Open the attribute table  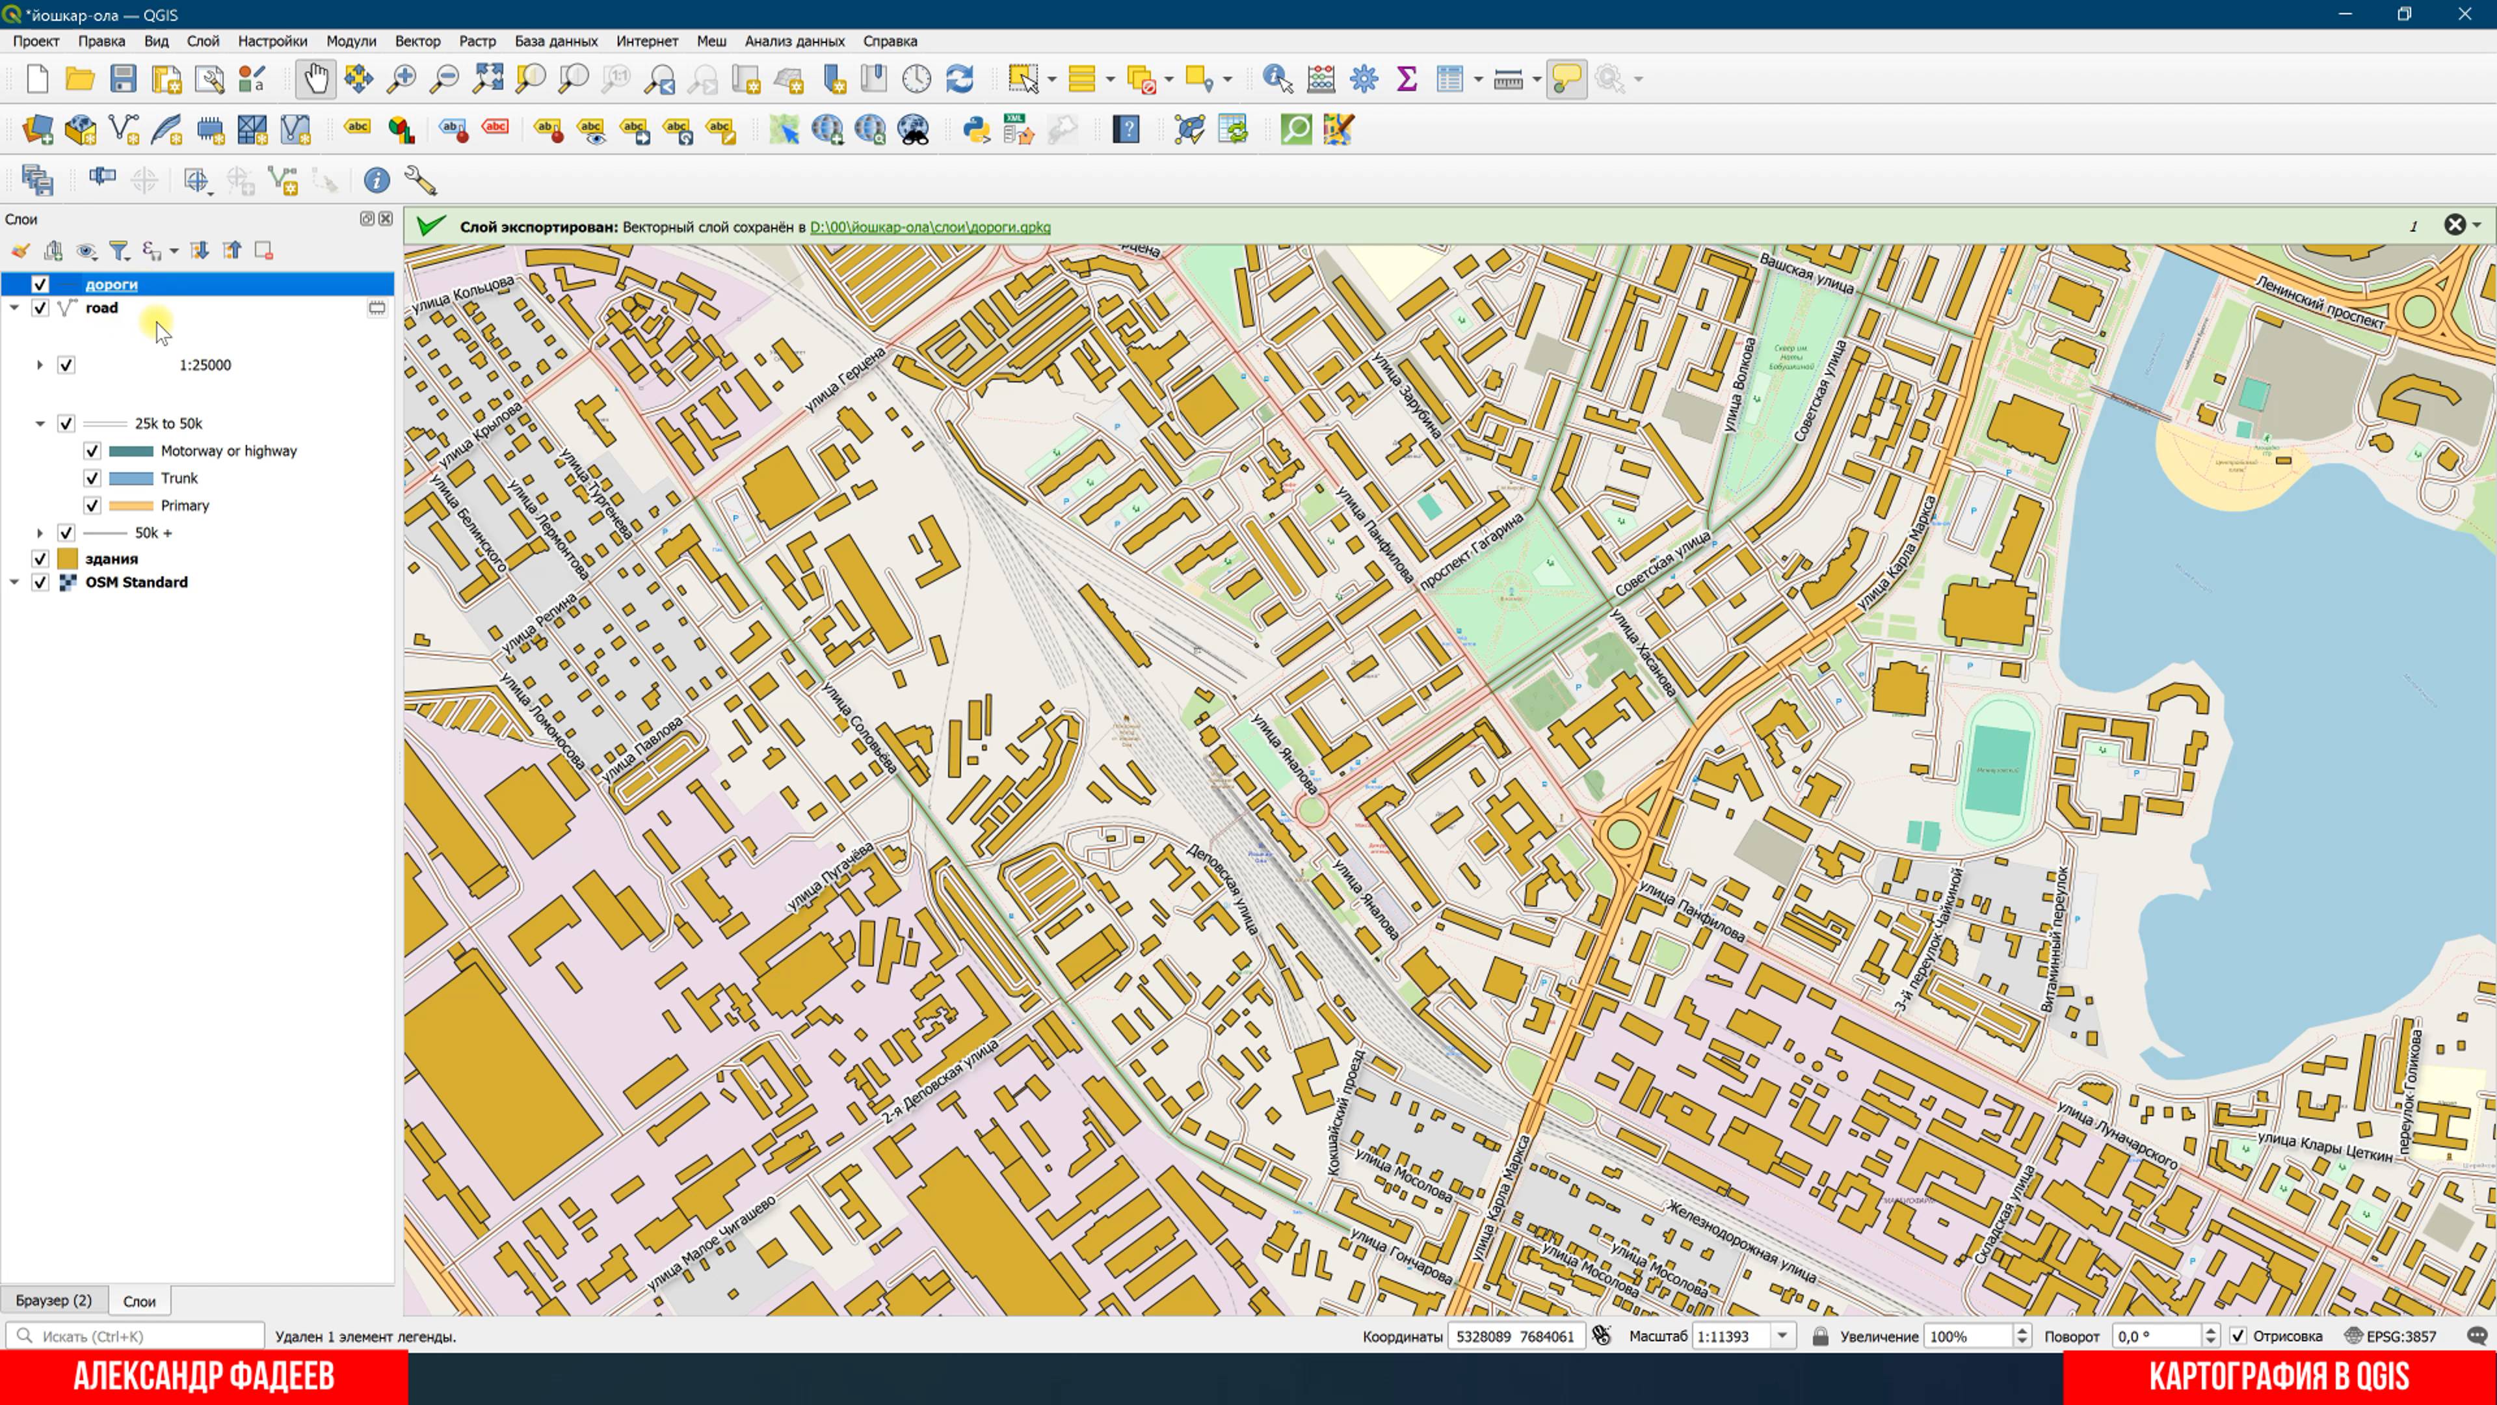tap(1449, 79)
